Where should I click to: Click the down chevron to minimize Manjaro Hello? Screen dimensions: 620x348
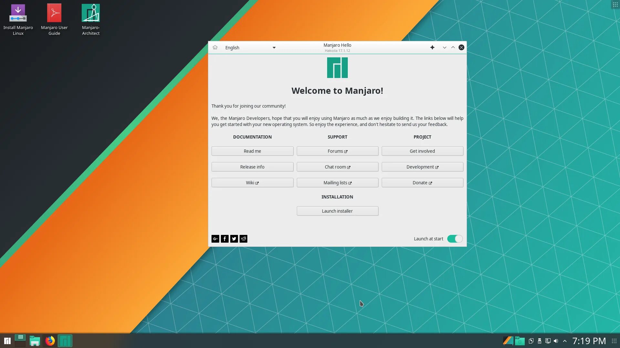pyautogui.click(x=445, y=47)
